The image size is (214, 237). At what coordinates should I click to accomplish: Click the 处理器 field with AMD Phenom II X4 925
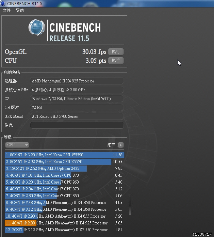point(77,81)
